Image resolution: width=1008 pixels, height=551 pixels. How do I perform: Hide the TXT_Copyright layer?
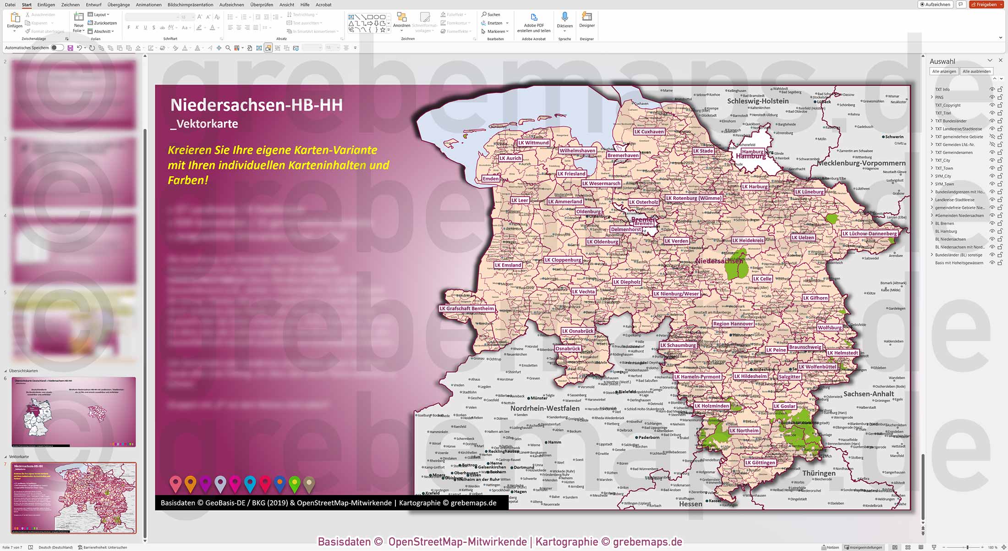(x=993, y=105)
